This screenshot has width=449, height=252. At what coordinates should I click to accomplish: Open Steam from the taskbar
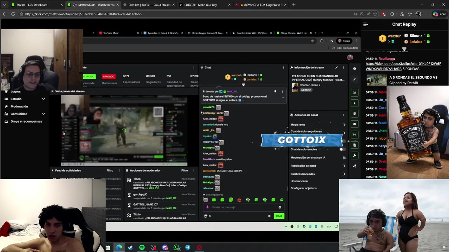130,247
